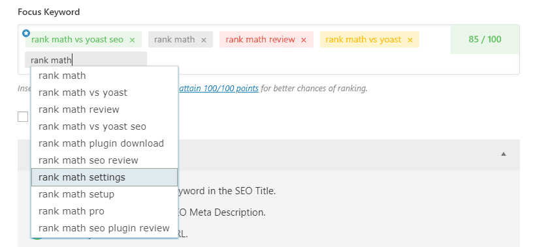Choose 'rank math seo plugin review' suggestion
The image size is (533, 247).
(x=105, y=228)
